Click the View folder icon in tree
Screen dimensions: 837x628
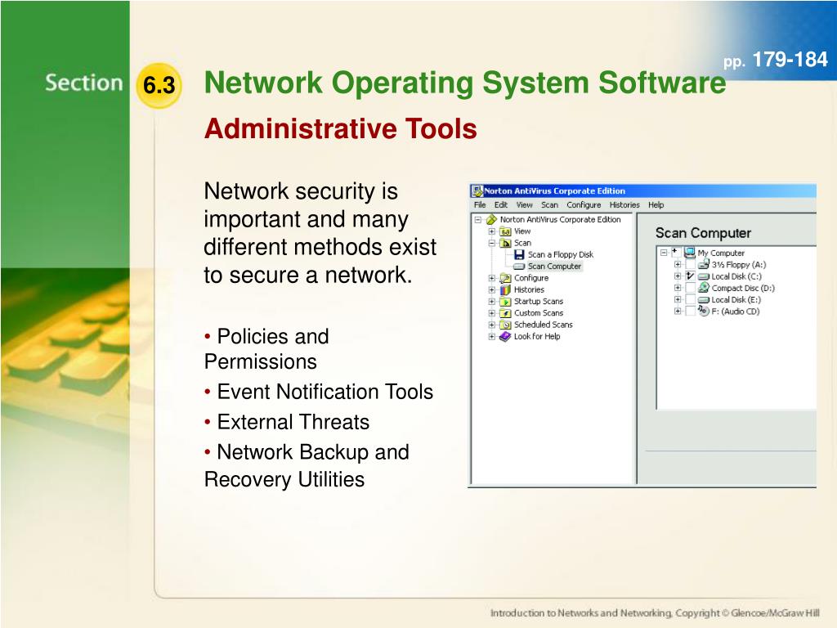pyautogui.click(x=505, y=231)
